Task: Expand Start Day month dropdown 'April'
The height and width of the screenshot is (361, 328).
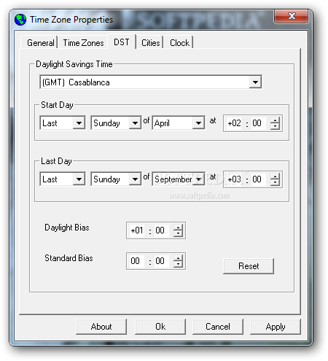Action: [198, 123]
